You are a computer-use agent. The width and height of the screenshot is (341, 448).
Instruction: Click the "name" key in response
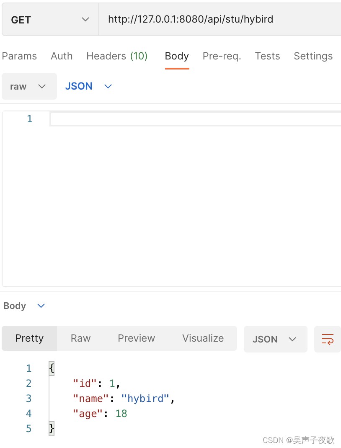pos(90,399)
